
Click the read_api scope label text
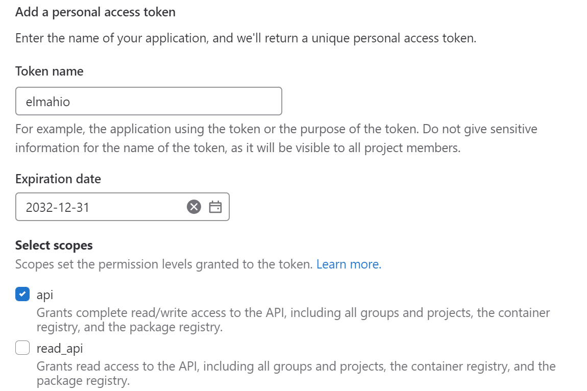(60, 348)
